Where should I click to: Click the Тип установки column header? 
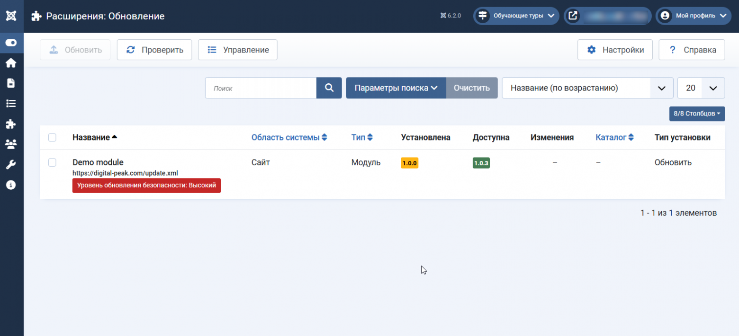[x=683, y=137]
